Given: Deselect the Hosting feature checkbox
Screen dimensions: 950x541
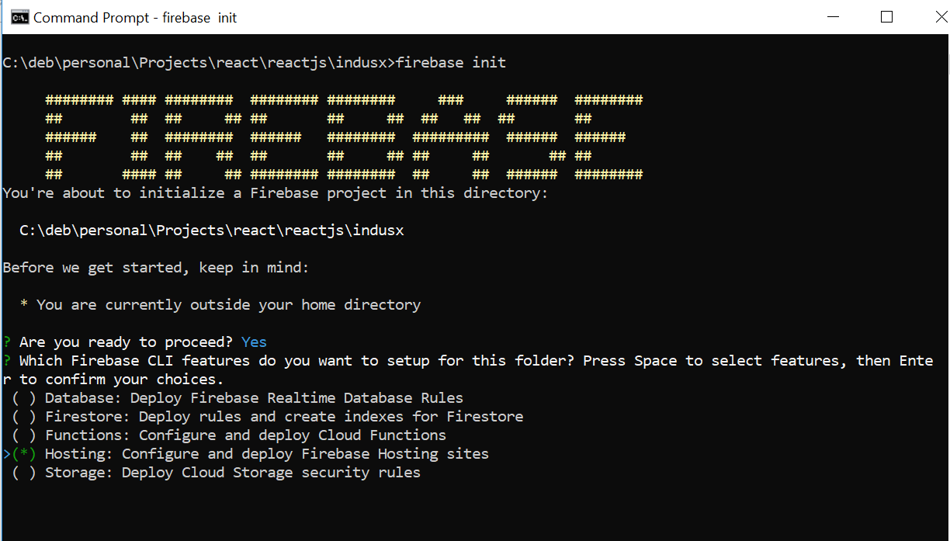Looking at the screenshot, I should [x=23, y=453].
